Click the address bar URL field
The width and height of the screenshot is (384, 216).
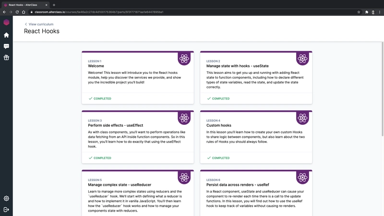(192, 12)
